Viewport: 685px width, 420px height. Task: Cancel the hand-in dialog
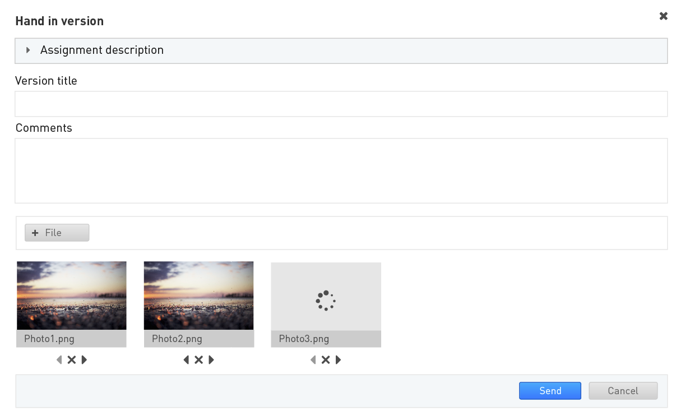623,391
